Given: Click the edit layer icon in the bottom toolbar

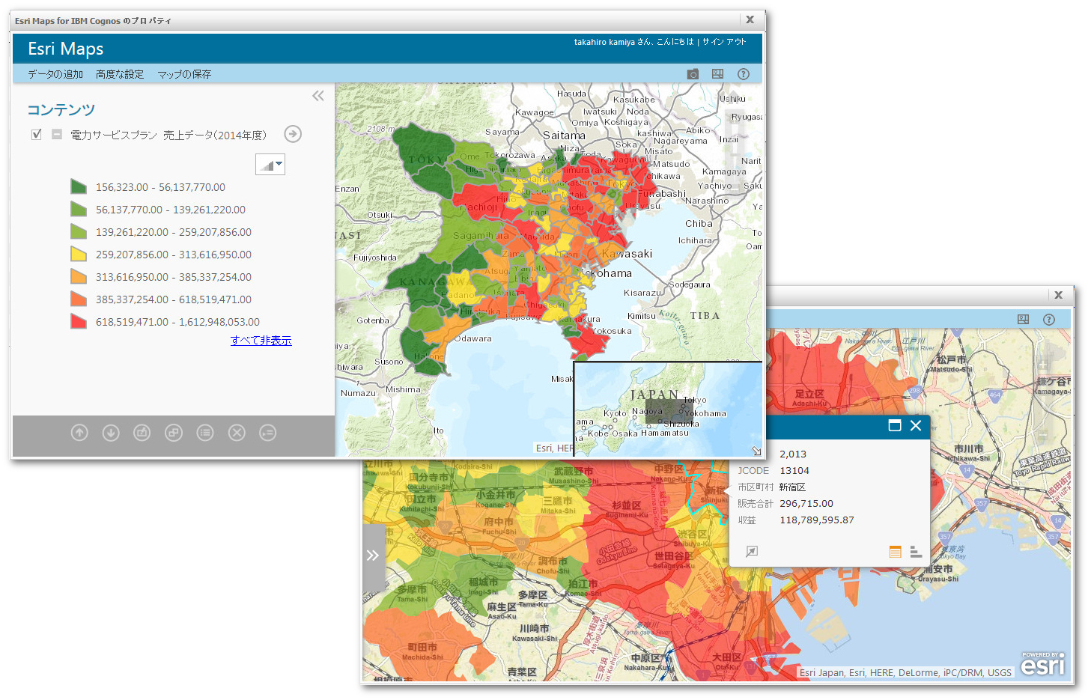Looking at the screenshot, I should (x=142, y=433).
